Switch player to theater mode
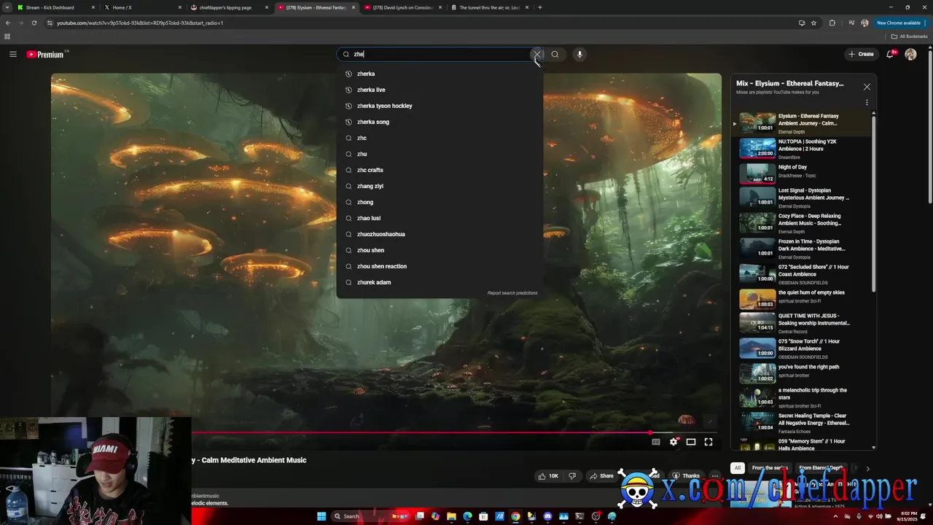933x525 pixels. [x=691, y=442]
